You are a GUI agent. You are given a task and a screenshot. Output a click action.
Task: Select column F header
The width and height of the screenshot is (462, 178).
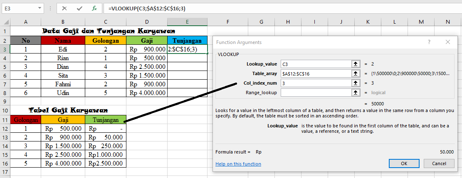[228, 22]
